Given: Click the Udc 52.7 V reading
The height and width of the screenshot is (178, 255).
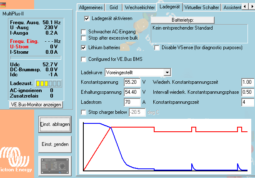Looking at the screenshot, I should click(34, 65).
